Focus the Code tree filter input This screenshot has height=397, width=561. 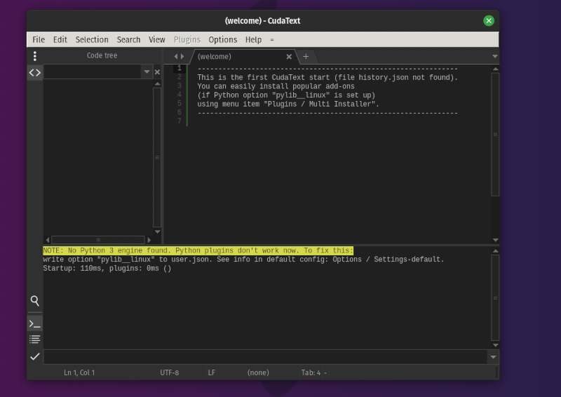tap(93, 72)
